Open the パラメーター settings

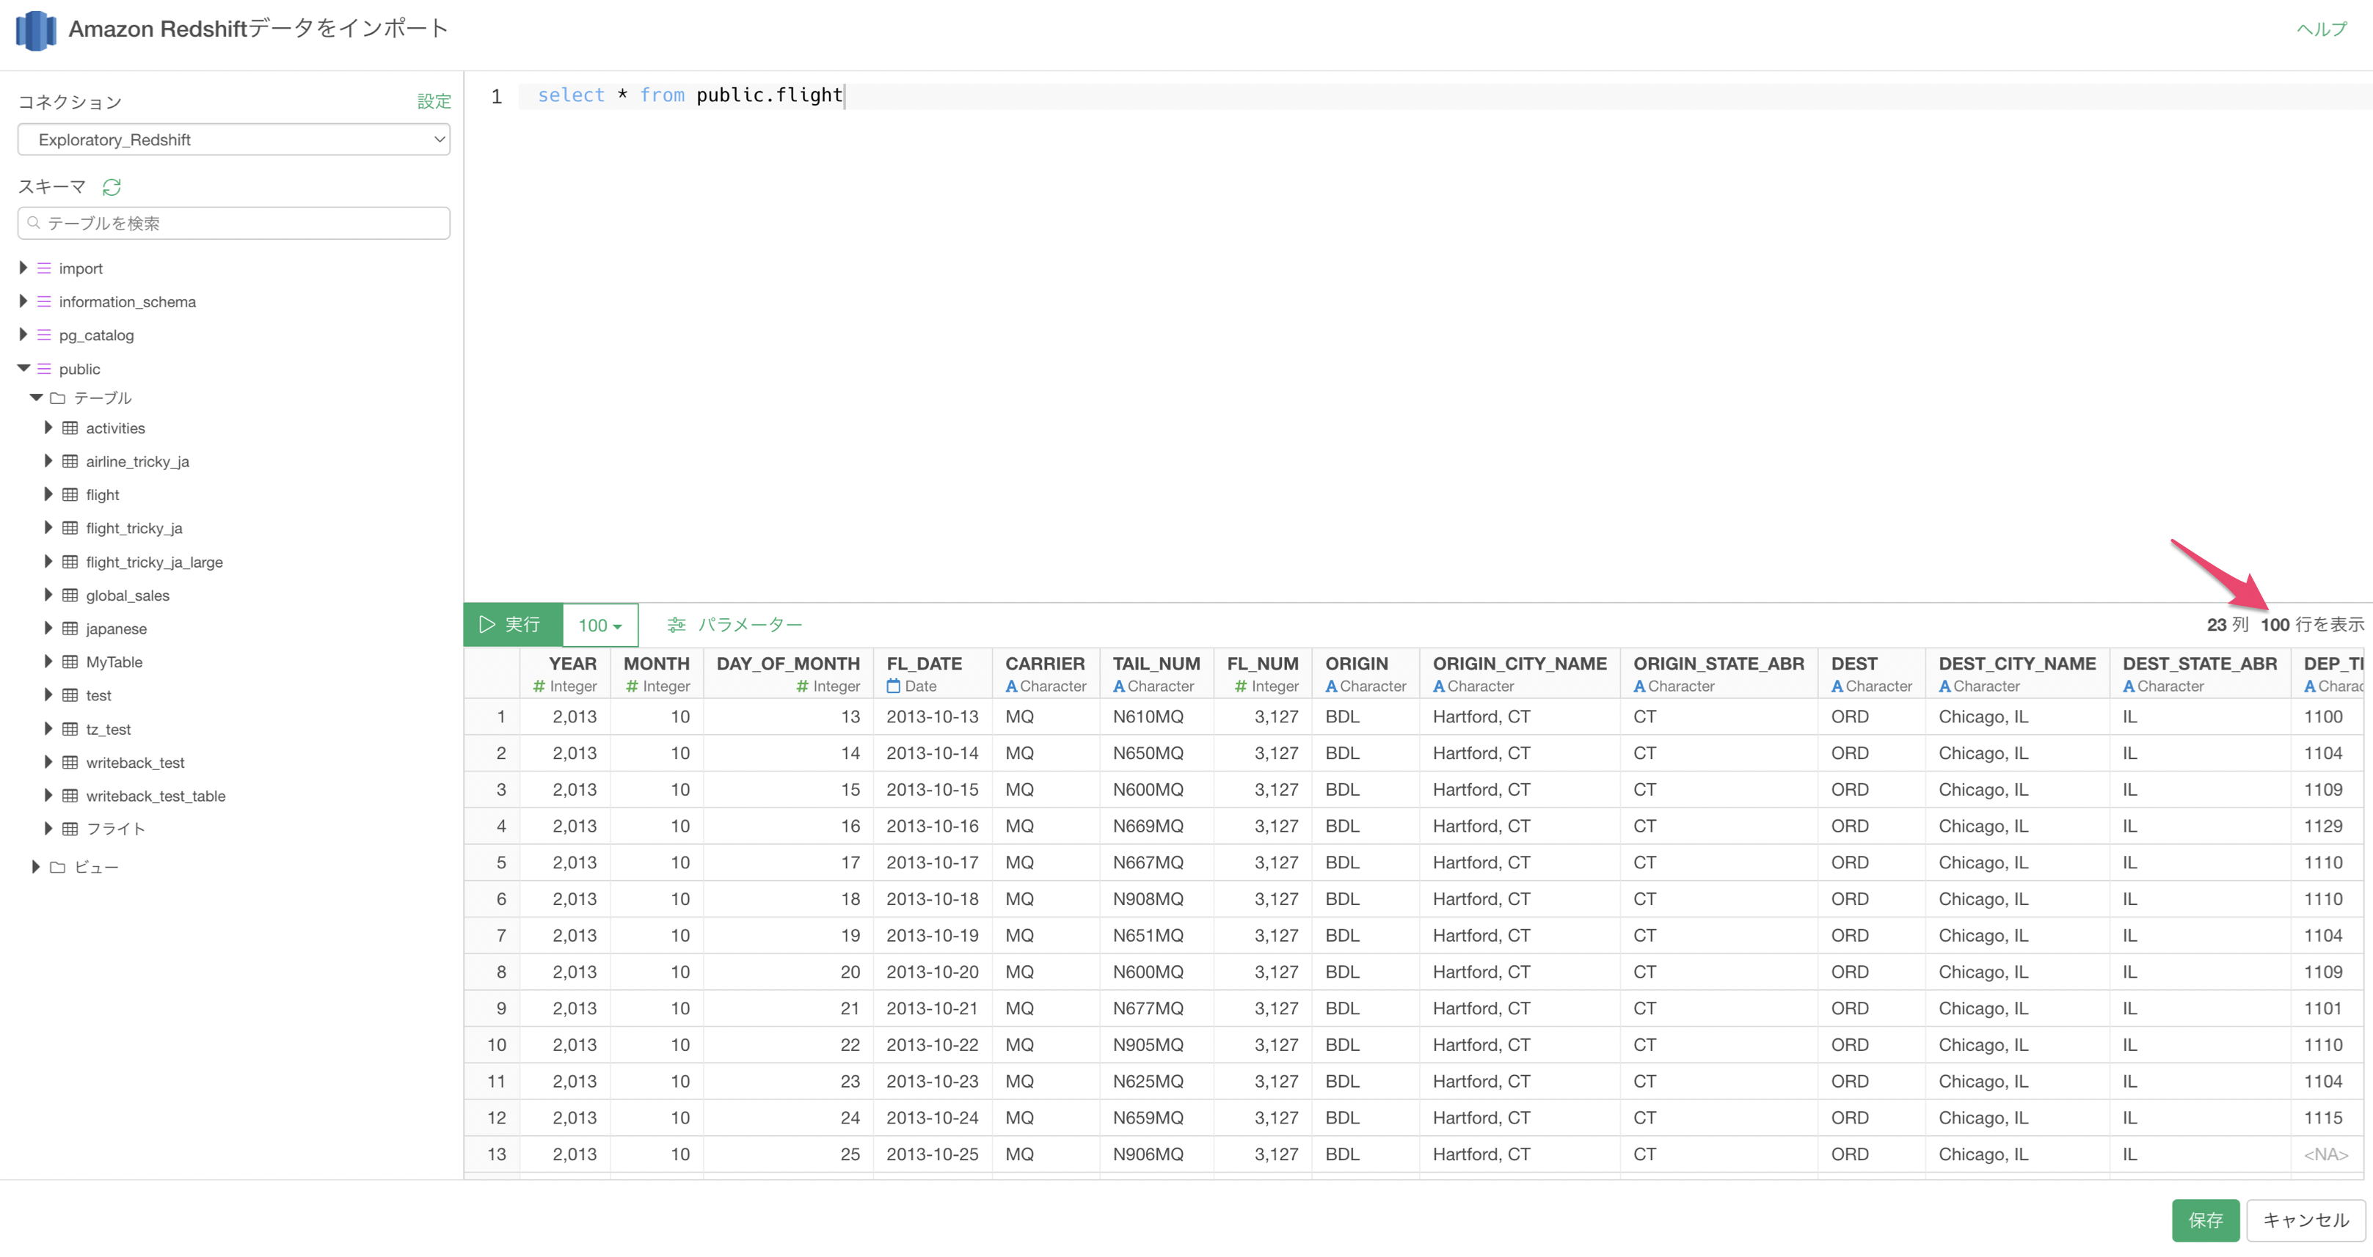(734, 626)
